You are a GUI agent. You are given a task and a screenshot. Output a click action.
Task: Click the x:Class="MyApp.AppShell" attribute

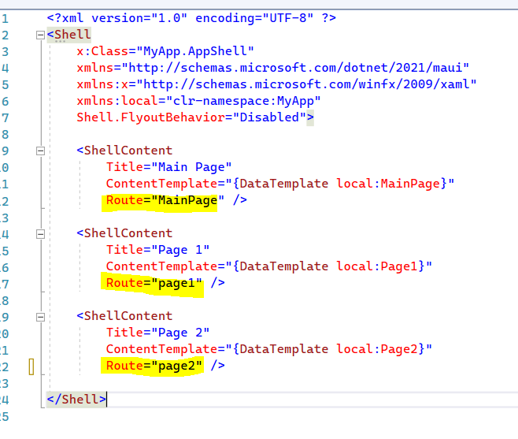coord(165,51)
